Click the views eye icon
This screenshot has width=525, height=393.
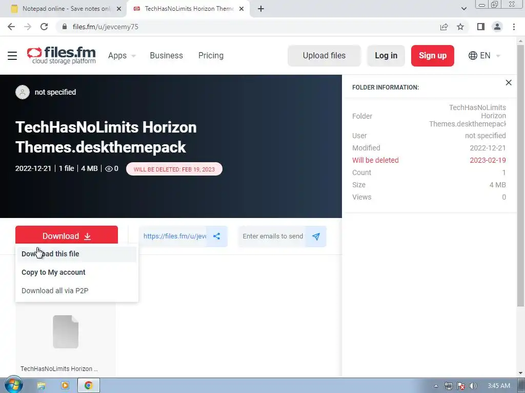point(109,169)
